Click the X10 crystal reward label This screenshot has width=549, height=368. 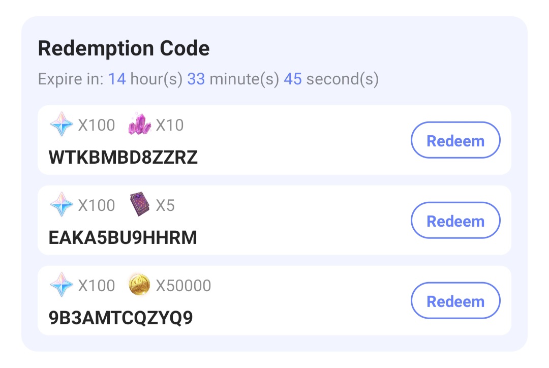click(x=168, y=125)
